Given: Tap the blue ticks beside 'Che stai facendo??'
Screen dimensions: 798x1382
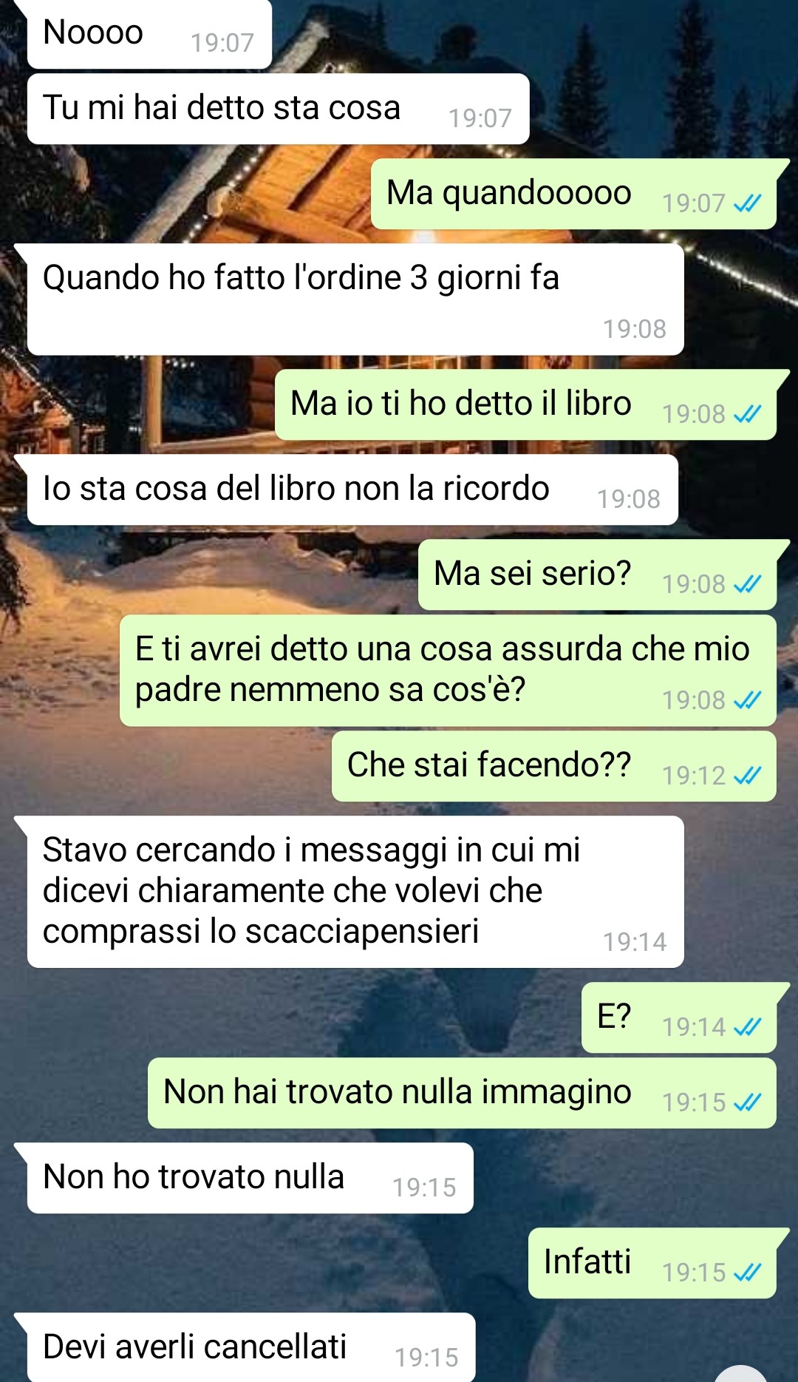Looking at the screenshot, I should coord(747,775).
